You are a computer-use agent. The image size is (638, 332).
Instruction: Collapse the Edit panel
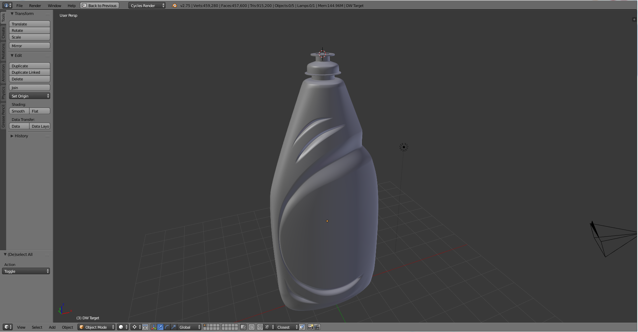pyautogui.click(x=12, y=56)
